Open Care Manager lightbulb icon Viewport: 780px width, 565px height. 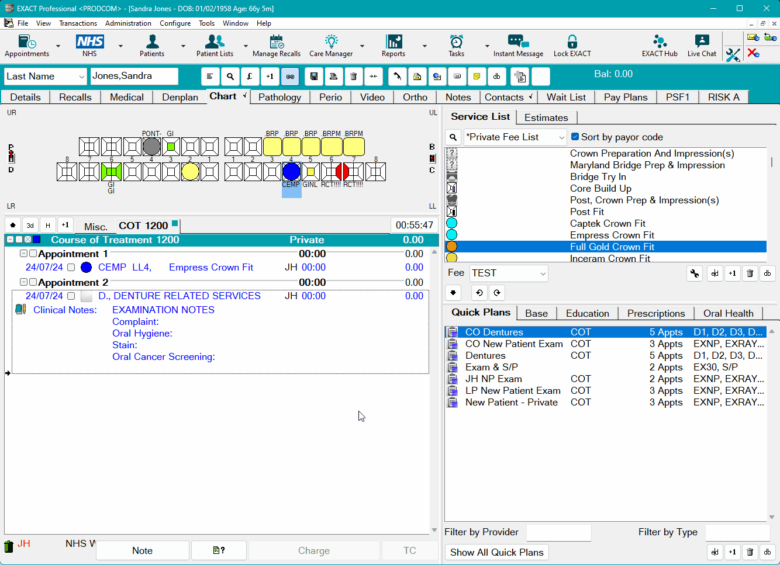[x=331, y=46]
